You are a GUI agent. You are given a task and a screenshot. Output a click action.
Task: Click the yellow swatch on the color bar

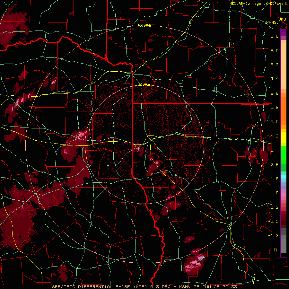(x=284, y=137)
